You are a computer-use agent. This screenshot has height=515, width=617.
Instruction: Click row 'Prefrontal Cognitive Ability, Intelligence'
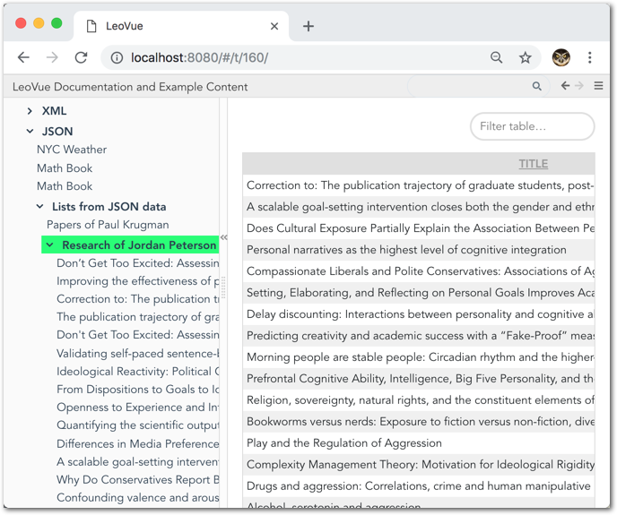pos(419,379)
